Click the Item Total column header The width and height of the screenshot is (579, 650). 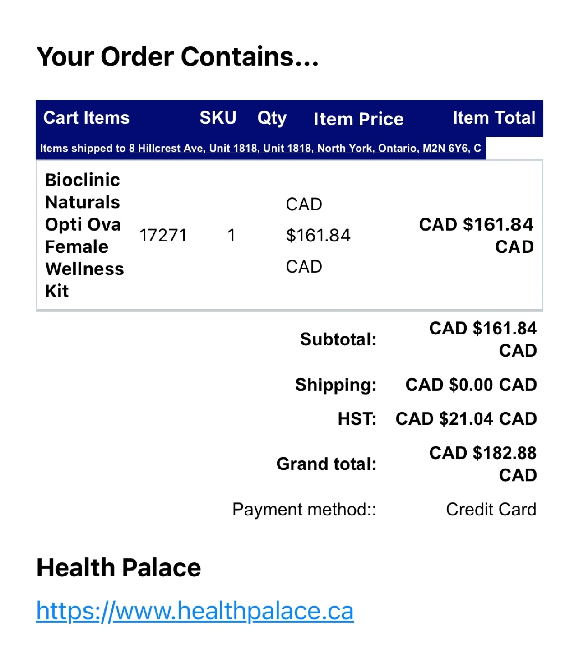[494, 118]
